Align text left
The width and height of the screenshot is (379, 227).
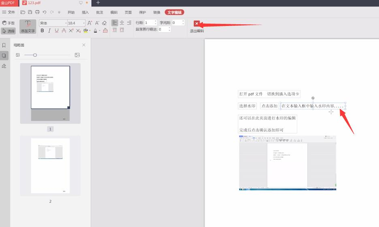(x=115, y=23)
